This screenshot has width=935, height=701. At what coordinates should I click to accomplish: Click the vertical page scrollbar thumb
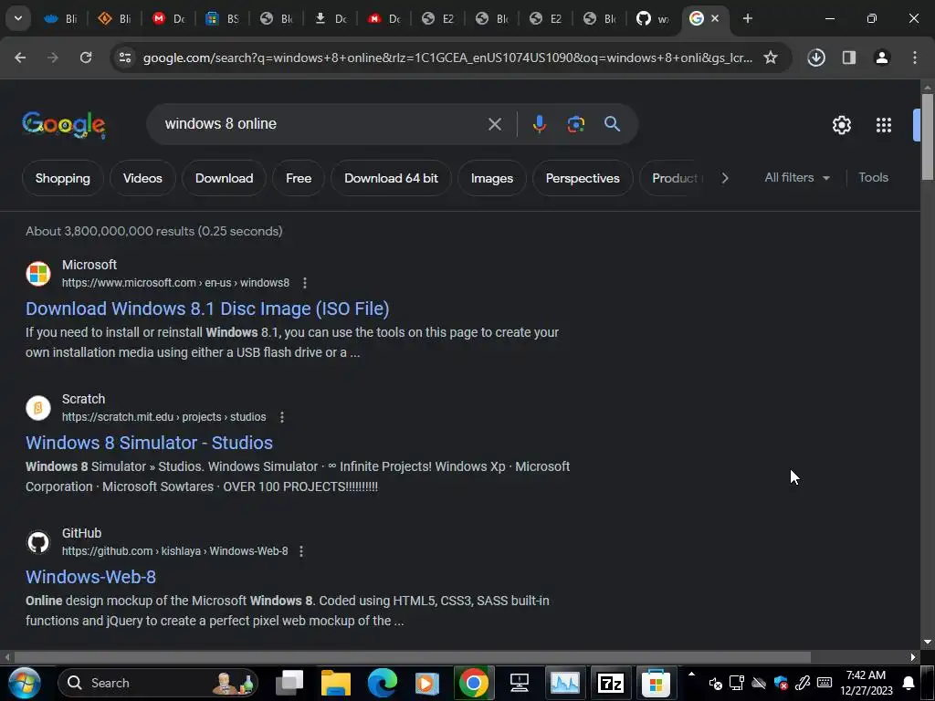pyautogui.click(x=928, y=136)
